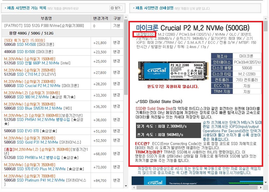The image size is (269, 192).
Task: Click the detail panel vertical scrollbar thumb
Action: coord(266,26)
